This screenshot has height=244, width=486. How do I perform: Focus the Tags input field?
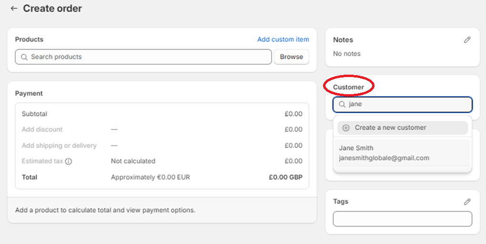[x=403, y=219]
